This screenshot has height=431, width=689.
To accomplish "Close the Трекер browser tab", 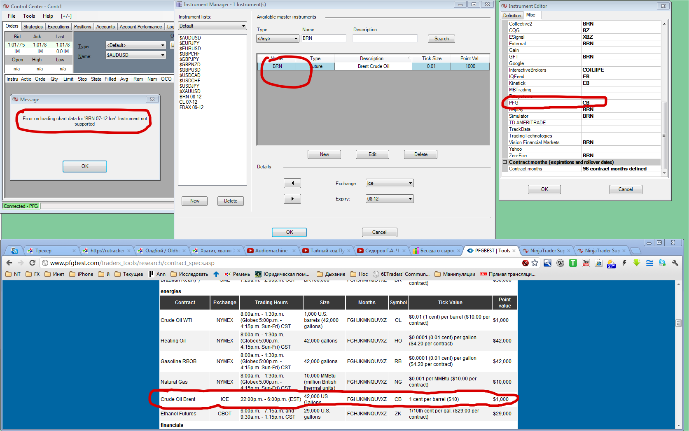I will click(74, 251).
